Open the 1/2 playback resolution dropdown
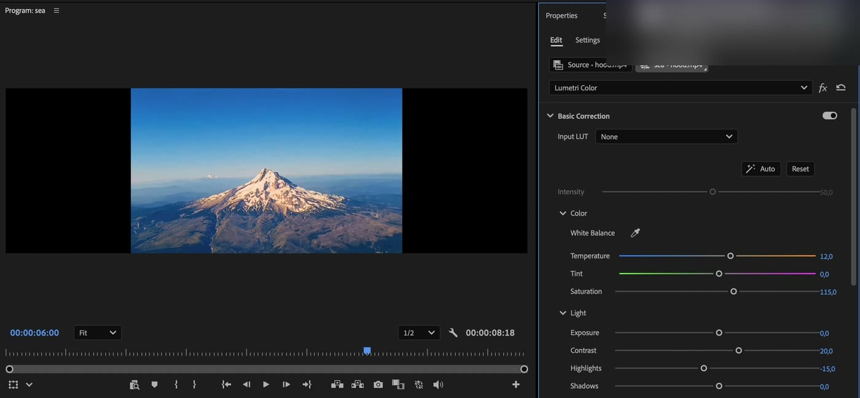860x398 pixels. pyautogui.click(x=419, y=333)
